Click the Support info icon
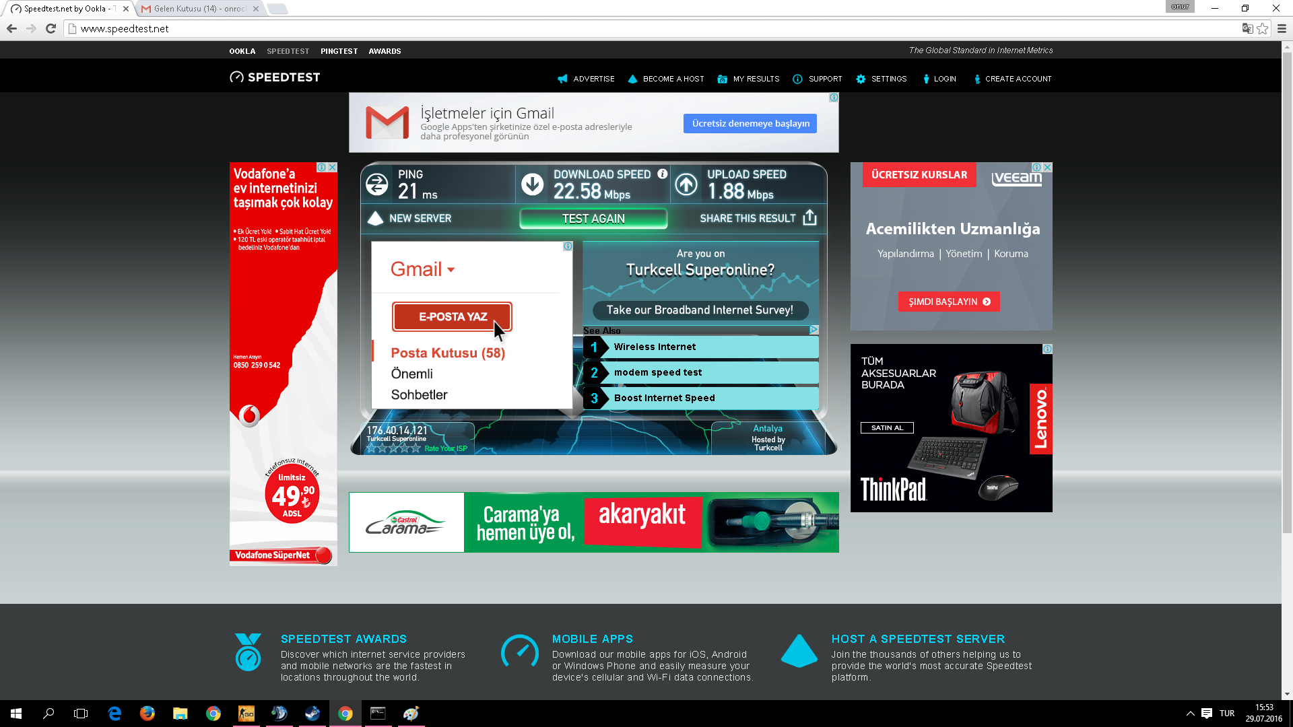The image size is (1293, 727). point(797,79)
